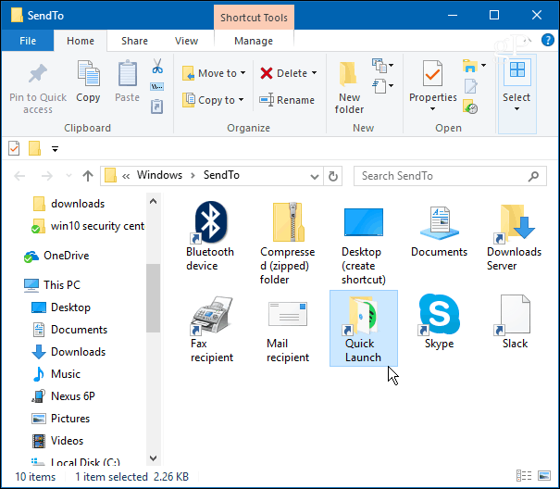560x489 pixels.
Task: Go up one folder level
Action: point(88,176)
